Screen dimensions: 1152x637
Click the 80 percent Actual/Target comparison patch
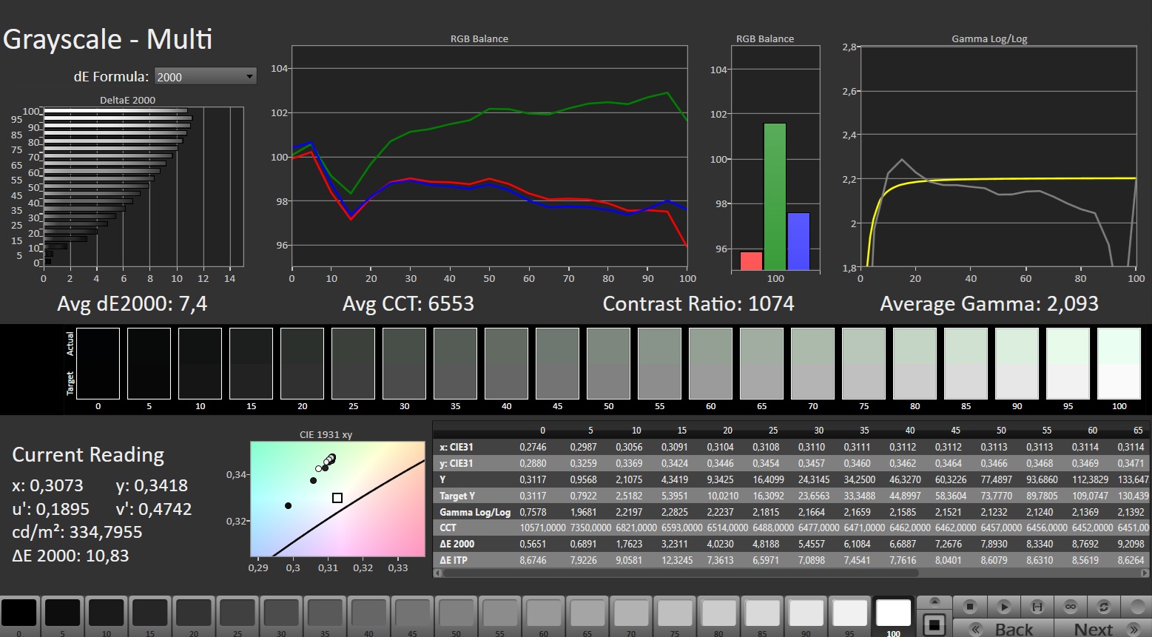click(914, 363)
